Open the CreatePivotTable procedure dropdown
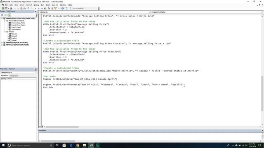 click(261, 12)
